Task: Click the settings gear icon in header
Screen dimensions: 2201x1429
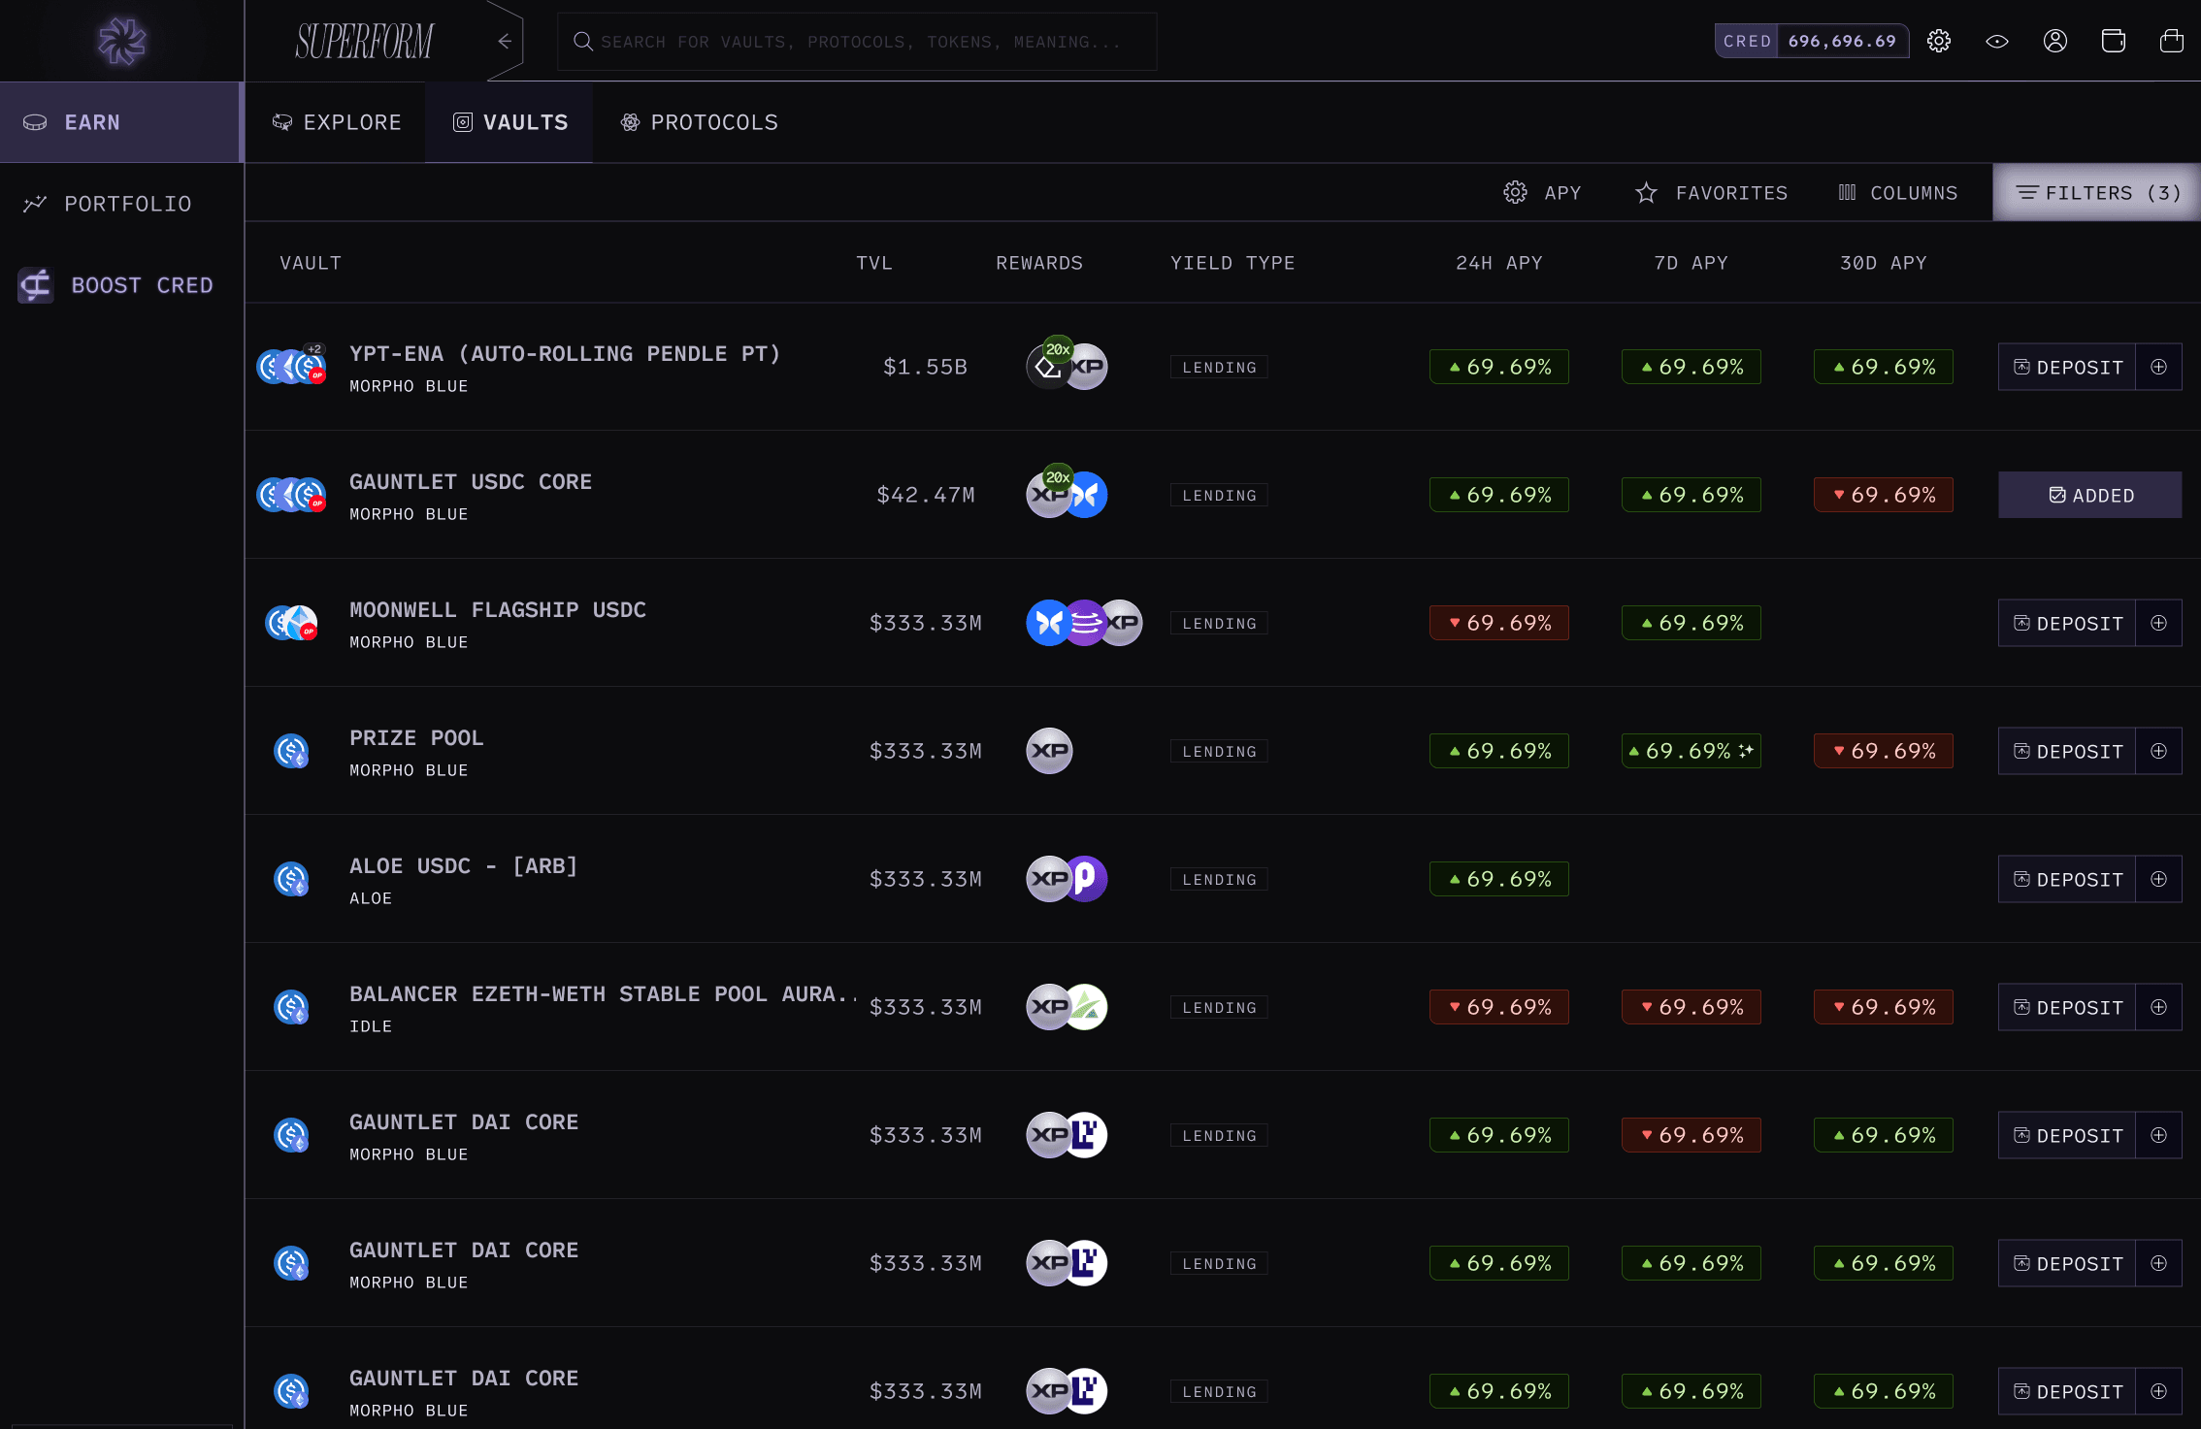Action: pyautogui.click(x=1939, y=41)
